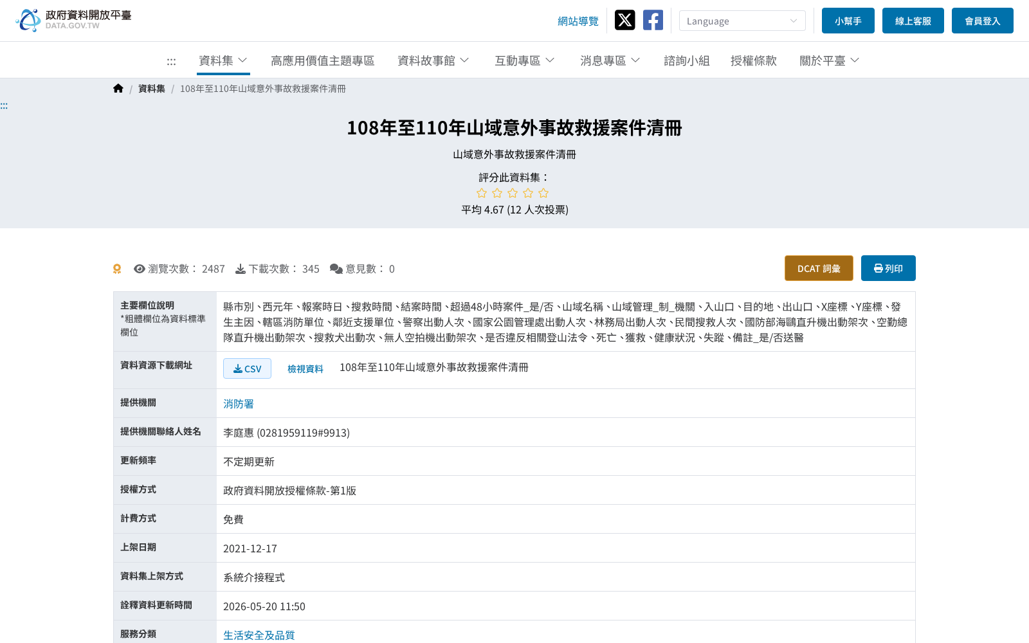Open the Language dropdown
This screenshot has width=1029, height=643.
(x=742, y=21)
